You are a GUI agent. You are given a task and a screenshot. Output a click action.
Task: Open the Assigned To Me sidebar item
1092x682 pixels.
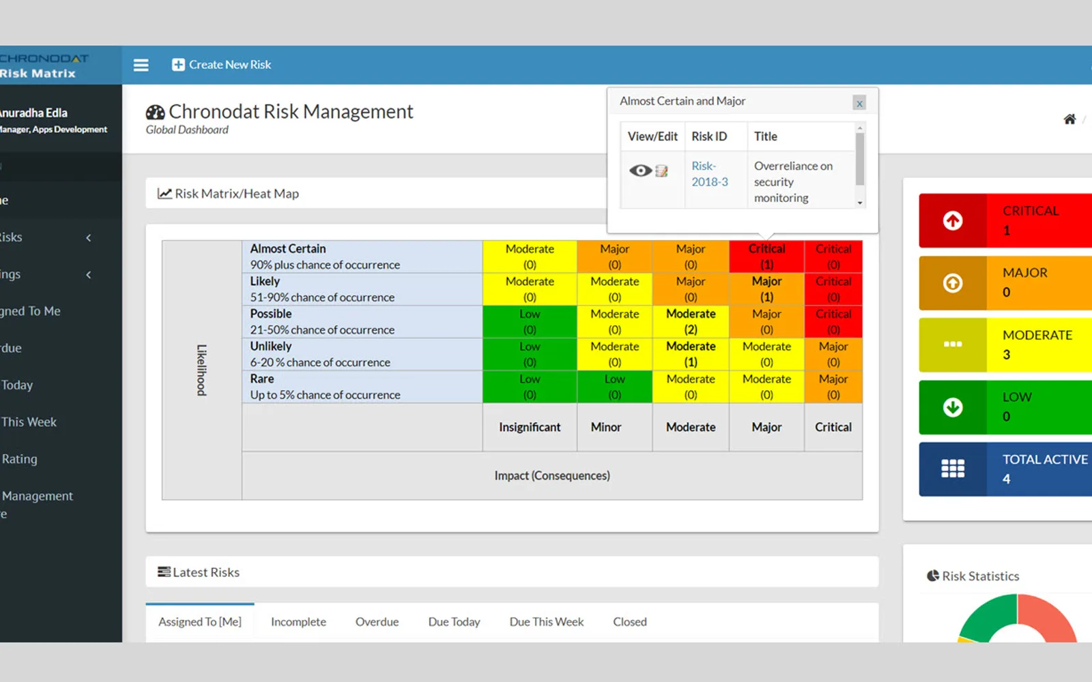[x=31, y=311]
